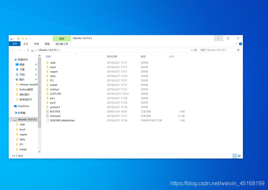Click the 21 KB size cell

click(181, 116)
